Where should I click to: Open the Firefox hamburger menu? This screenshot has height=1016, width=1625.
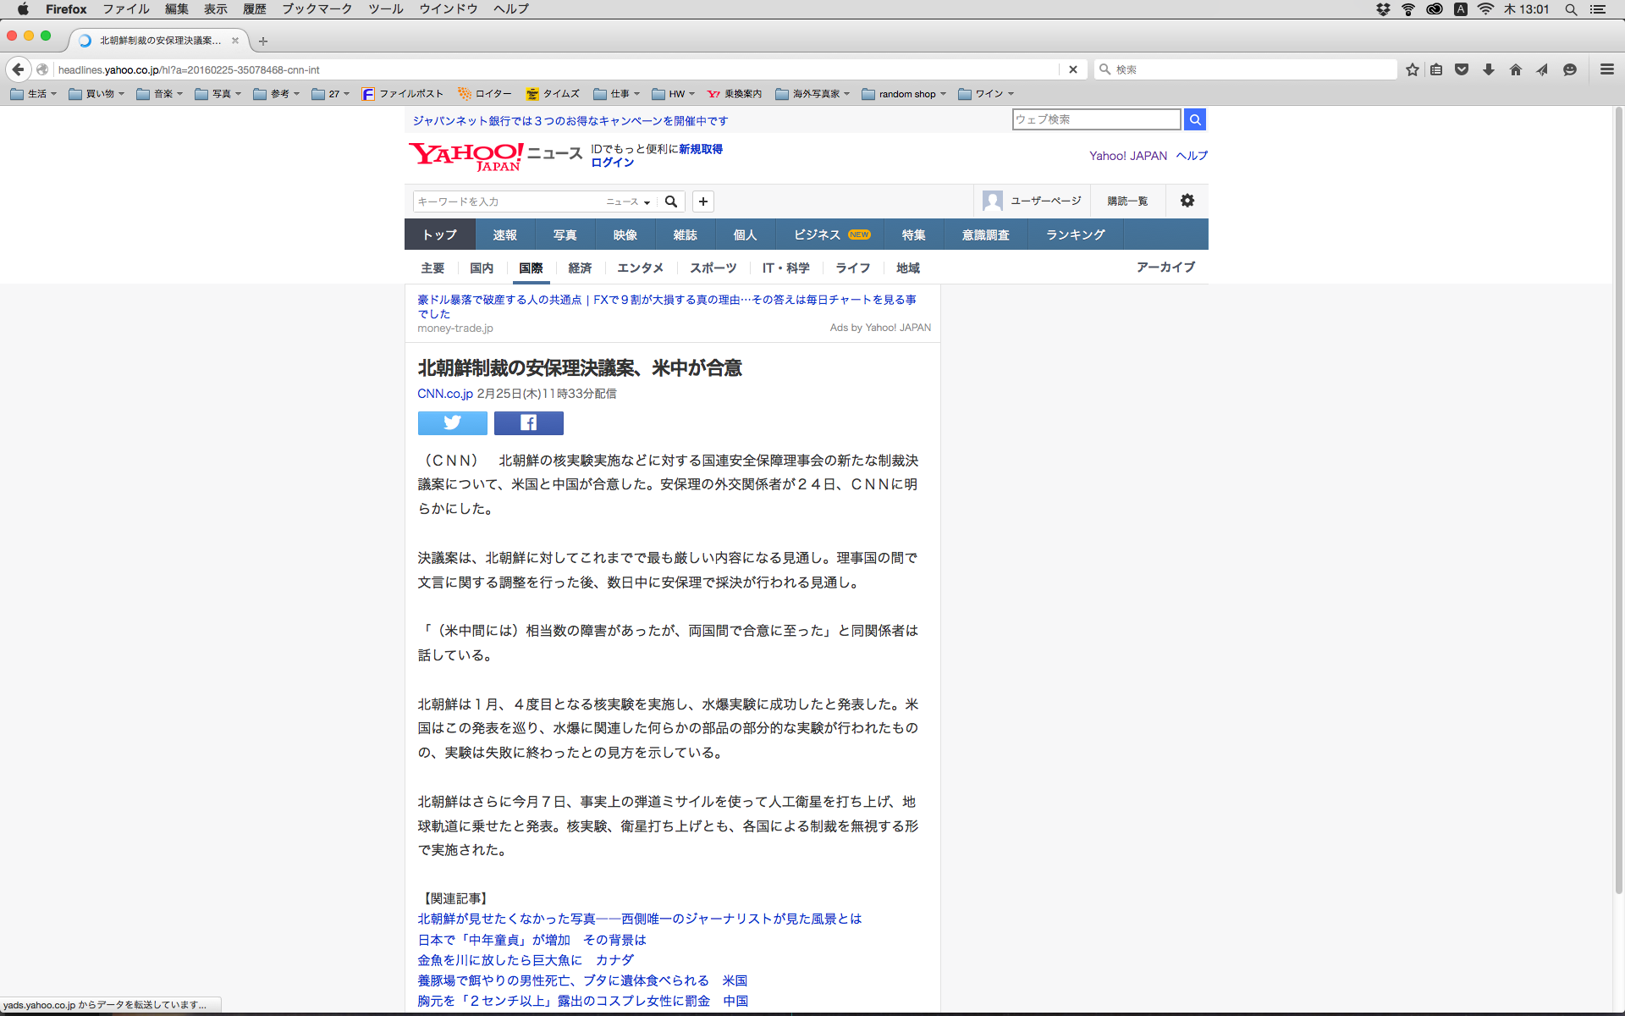coord(1606,69)
